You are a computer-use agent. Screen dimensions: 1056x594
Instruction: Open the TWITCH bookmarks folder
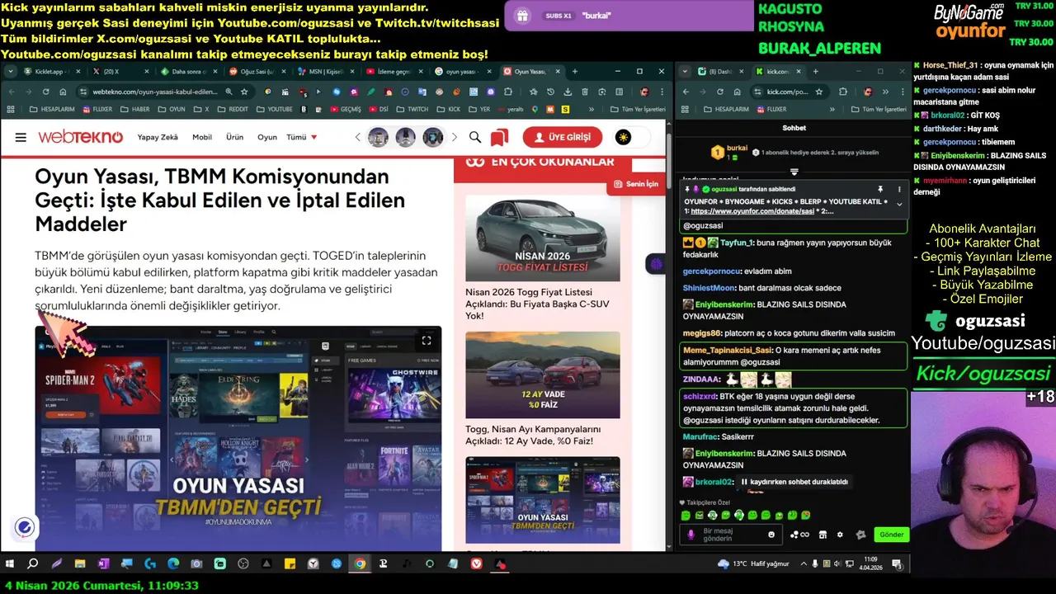coord(412,109)
